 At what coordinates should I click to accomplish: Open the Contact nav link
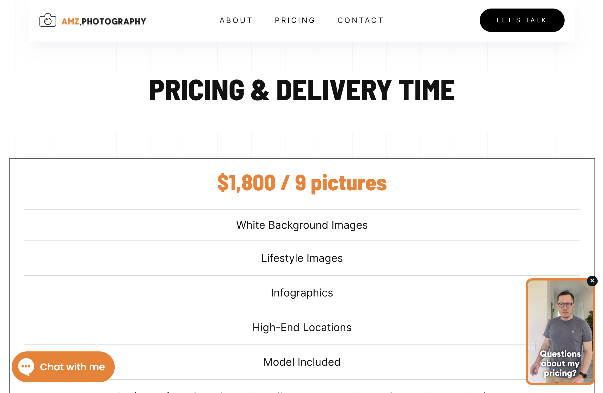(x=361, y=20)
